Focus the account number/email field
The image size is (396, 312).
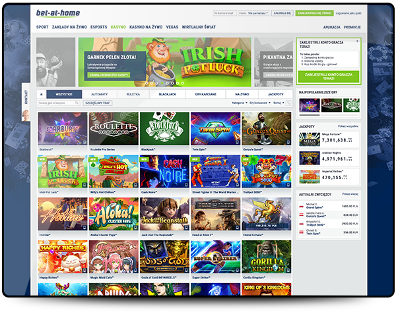225,13
